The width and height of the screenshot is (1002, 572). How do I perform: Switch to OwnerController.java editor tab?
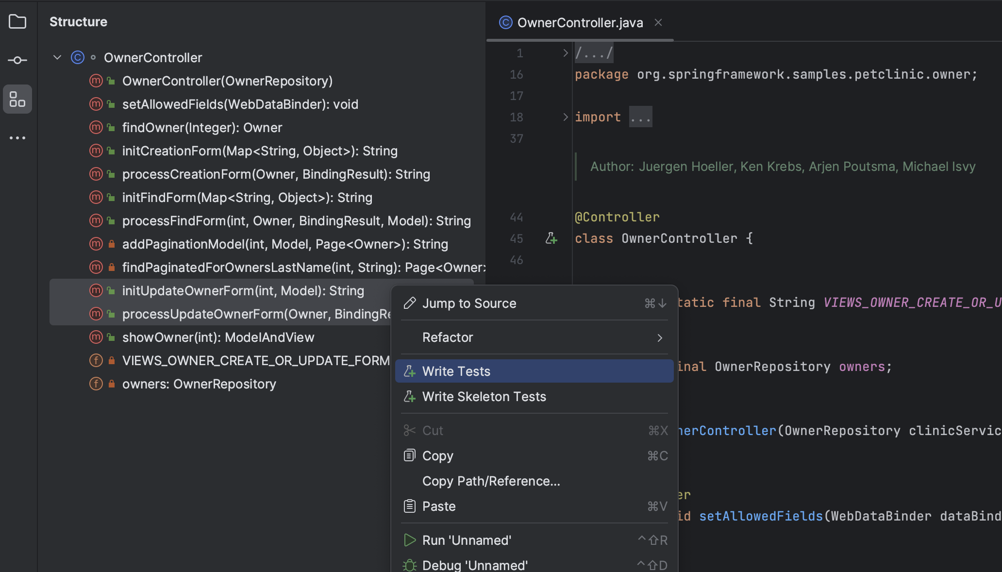[580, 23]
